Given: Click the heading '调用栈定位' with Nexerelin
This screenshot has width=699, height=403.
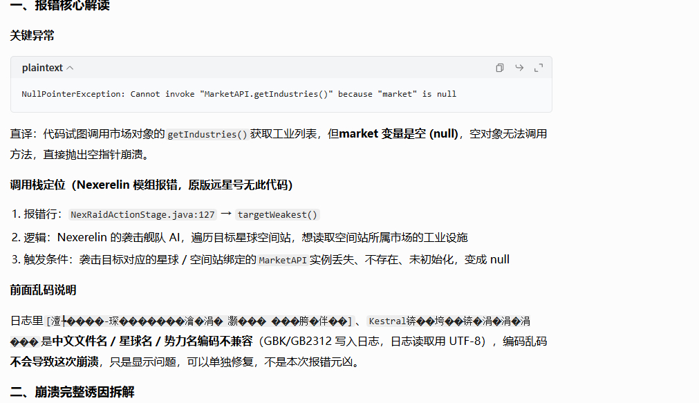Looking at the screenshot, I should click(151, 185).
